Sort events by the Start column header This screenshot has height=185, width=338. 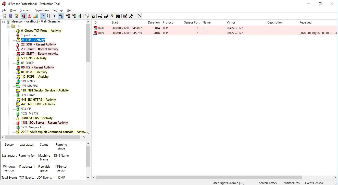(128, 22)
